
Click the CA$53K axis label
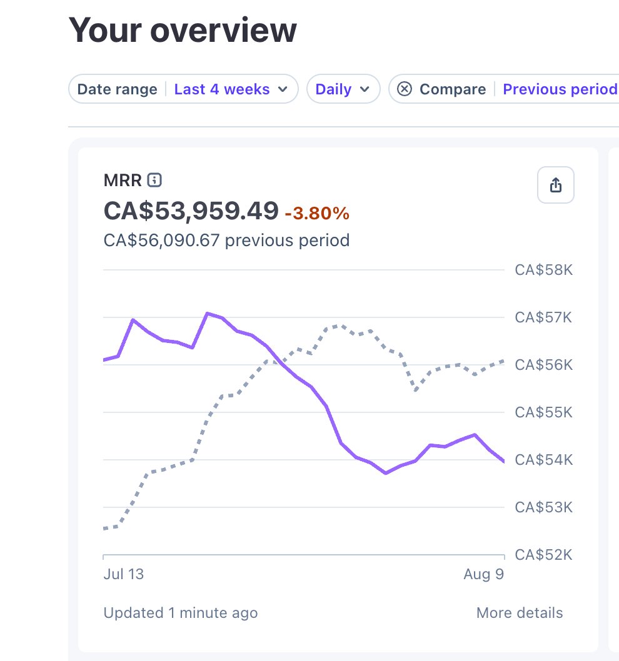coord(543,507)
